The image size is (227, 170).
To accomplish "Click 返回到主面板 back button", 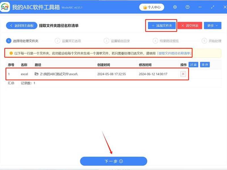I will (x=22, y=25).
